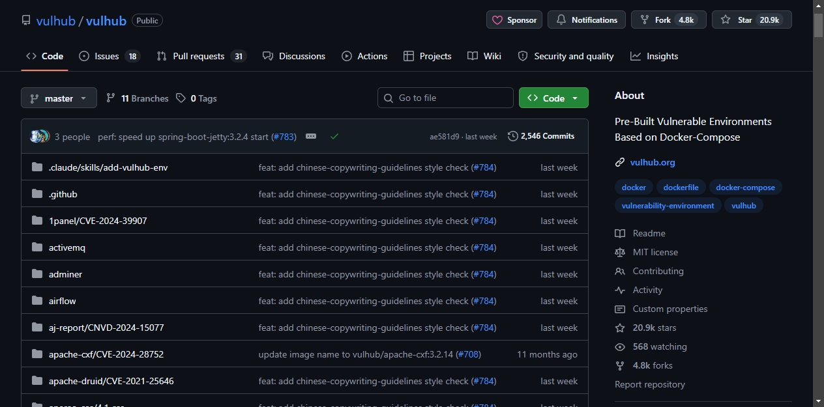Select the docker topic tag

click(634, 188)
